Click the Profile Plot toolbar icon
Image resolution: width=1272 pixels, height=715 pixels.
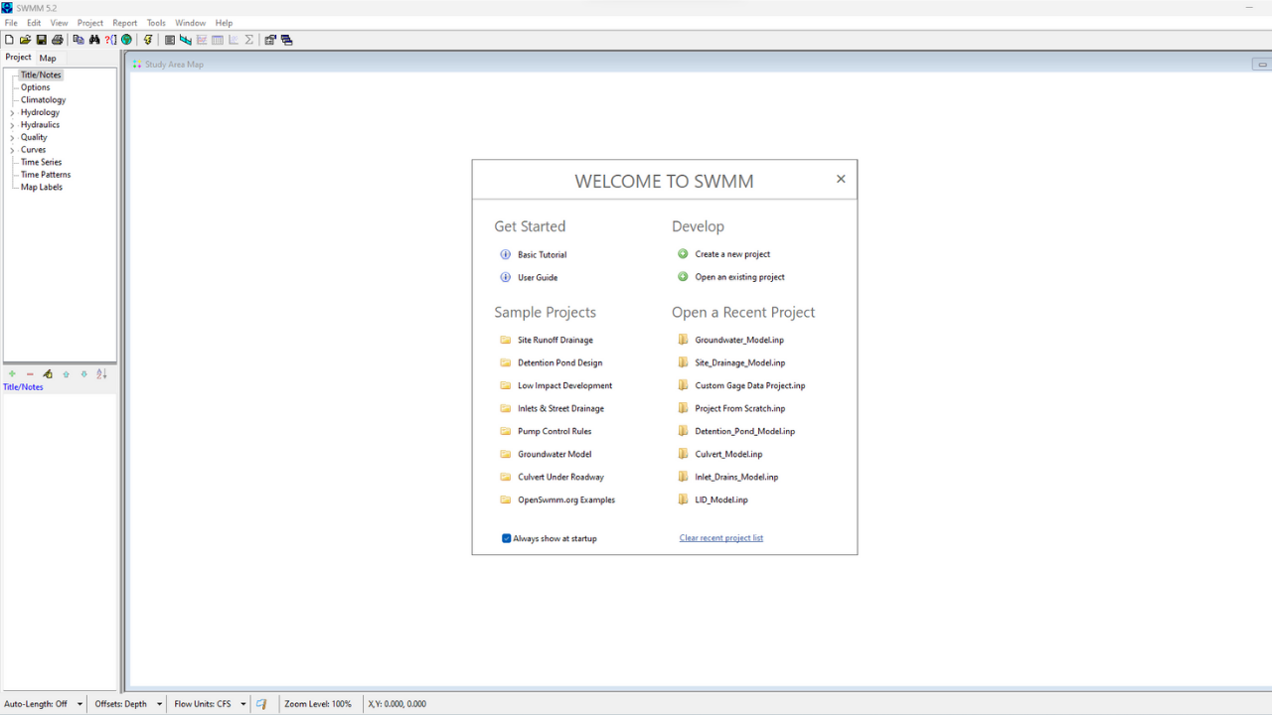(x=184, y=40)
